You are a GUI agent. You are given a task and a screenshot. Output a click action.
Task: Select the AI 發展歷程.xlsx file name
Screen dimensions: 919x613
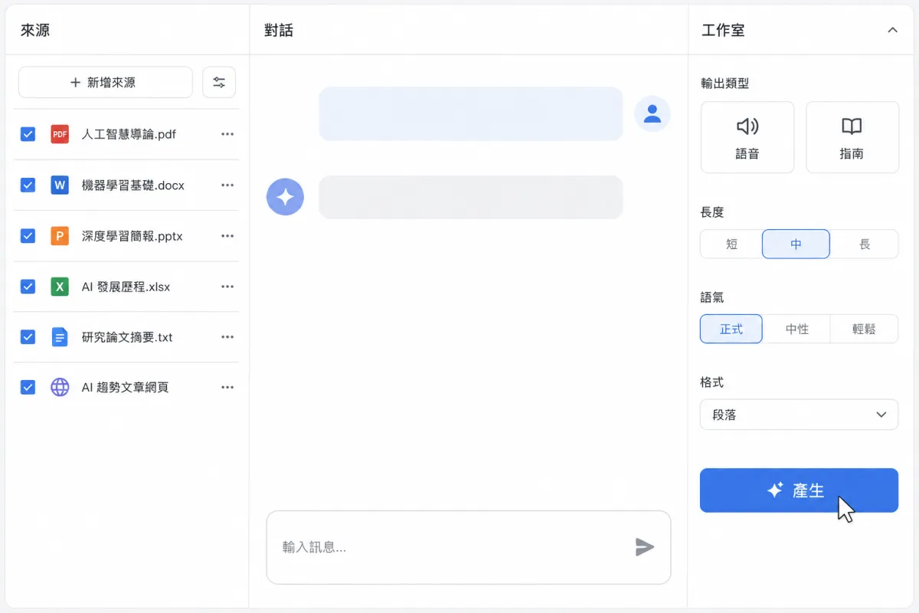[126, 287]
